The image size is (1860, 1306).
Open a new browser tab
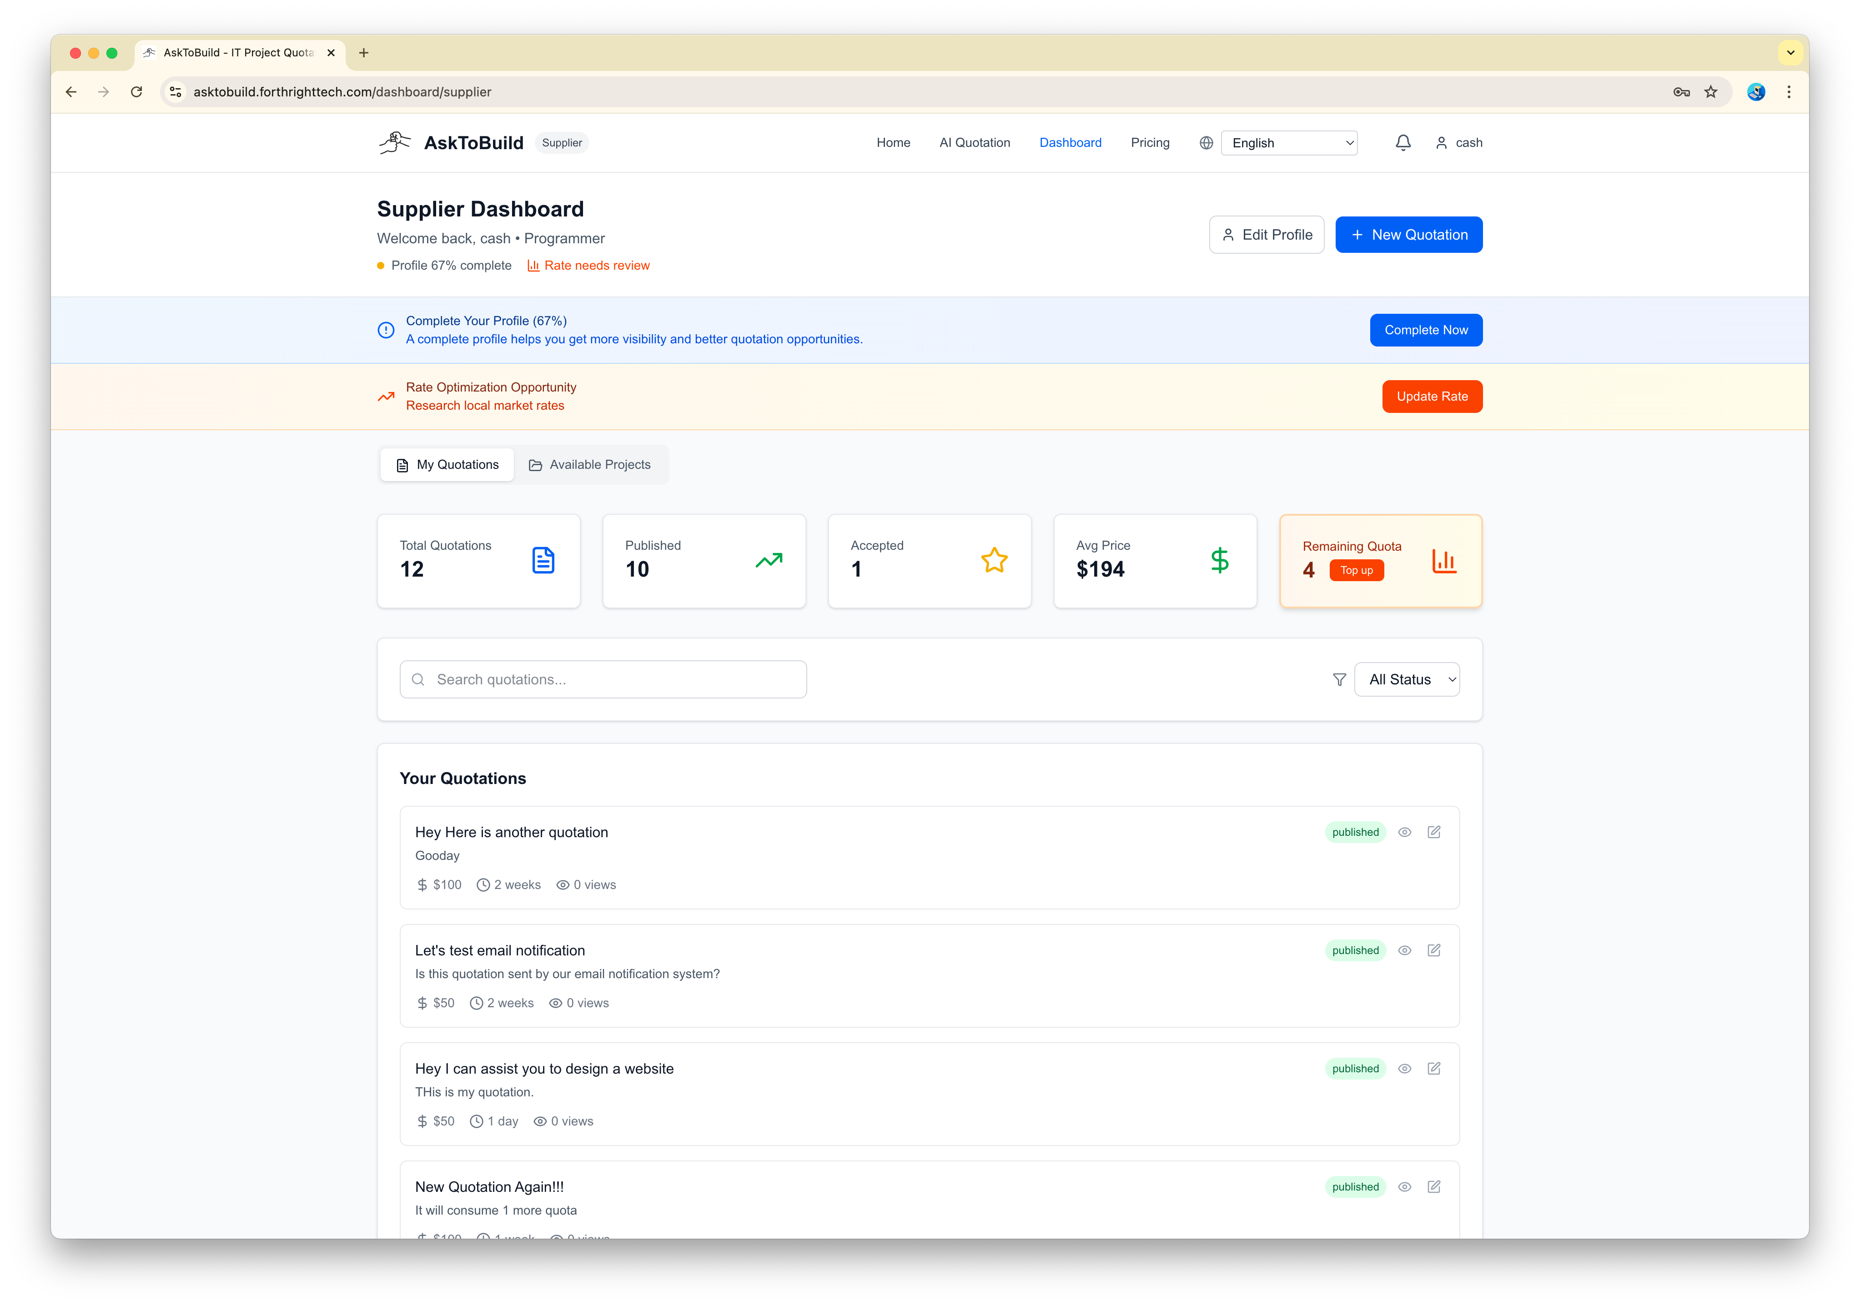(364, 53)
